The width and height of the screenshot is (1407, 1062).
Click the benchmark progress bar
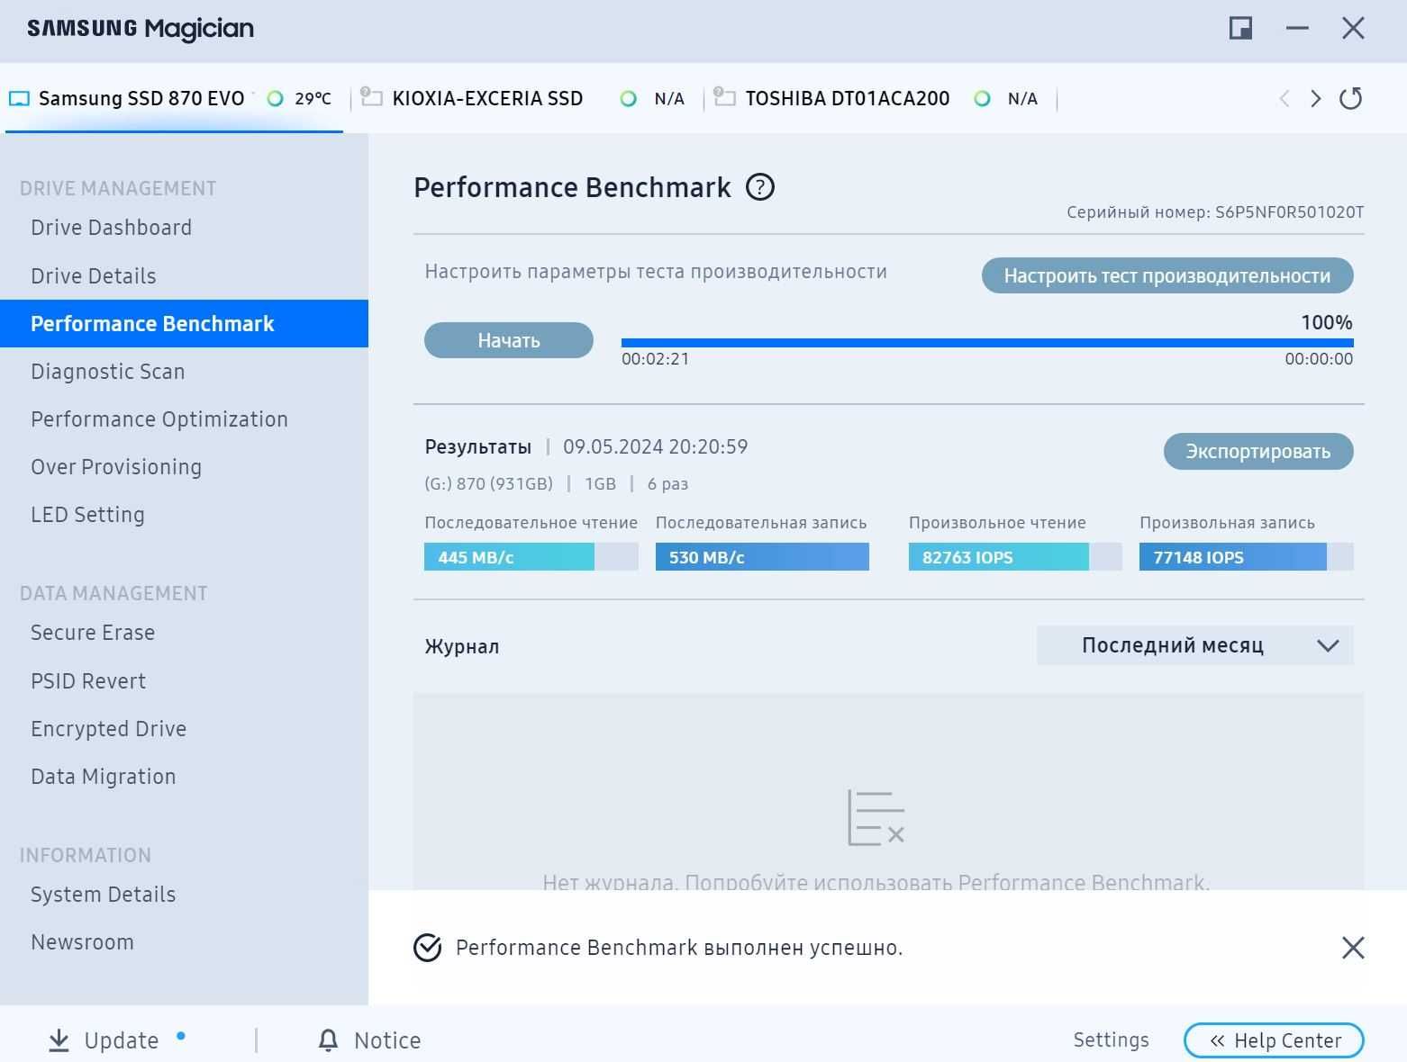click(x=987, y=343)
